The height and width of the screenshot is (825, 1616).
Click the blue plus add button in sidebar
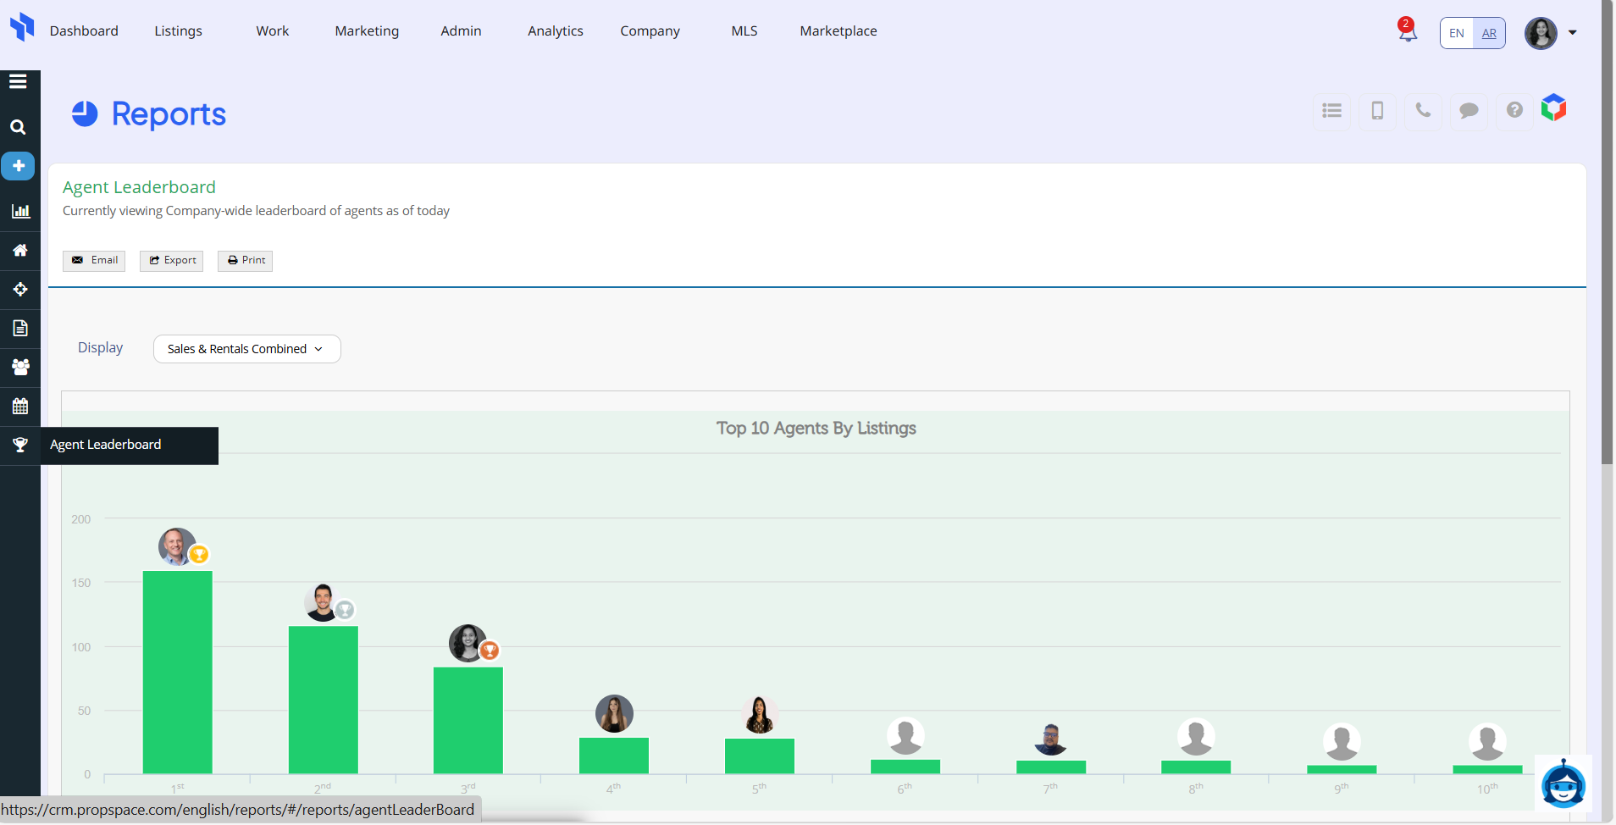18,166
